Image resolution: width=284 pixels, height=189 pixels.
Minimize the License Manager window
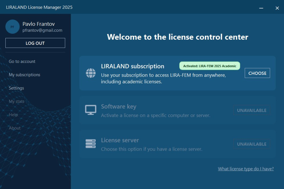[x=261, y=8]
